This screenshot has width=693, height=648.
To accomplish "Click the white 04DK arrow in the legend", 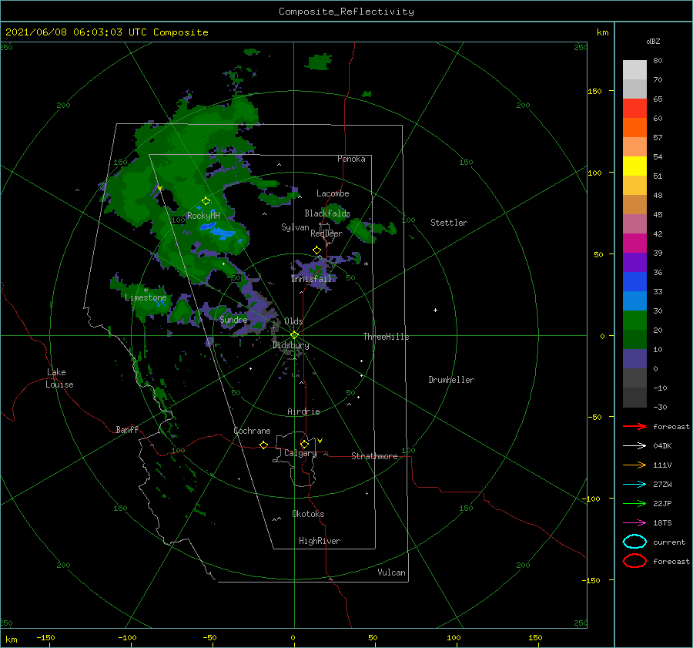I will (x=634, y=445).
